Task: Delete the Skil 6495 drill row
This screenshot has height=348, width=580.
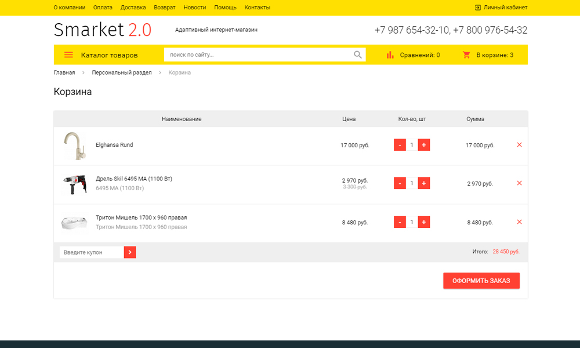Action: (519, 183)
